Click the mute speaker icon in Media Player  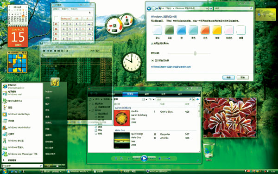[x=160, y=158]
